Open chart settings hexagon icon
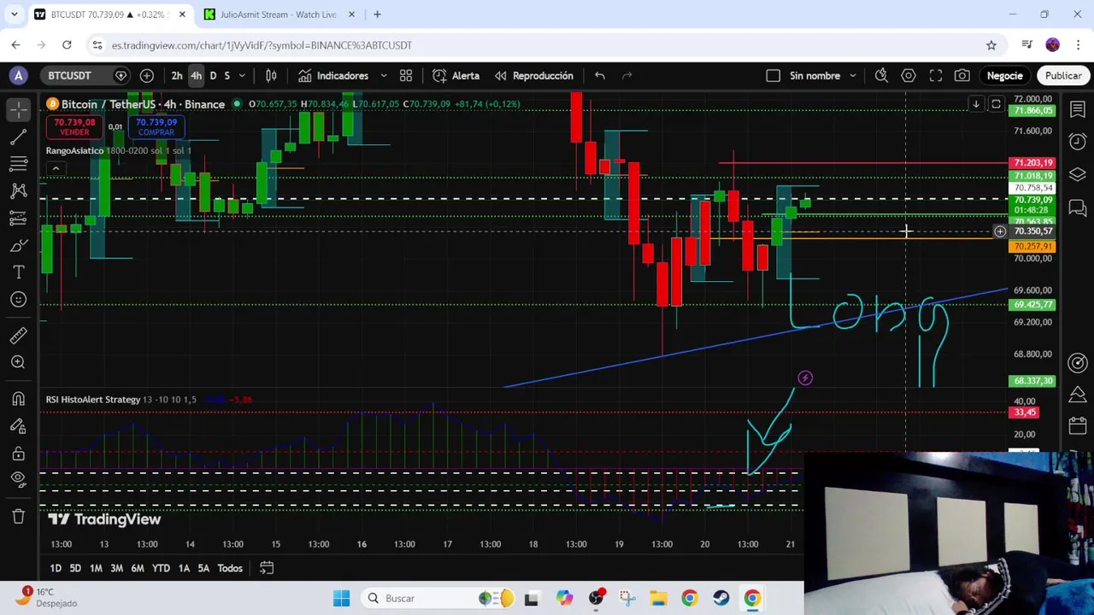The width and height of the screenshot is (1094, 615). coord(909,75)
